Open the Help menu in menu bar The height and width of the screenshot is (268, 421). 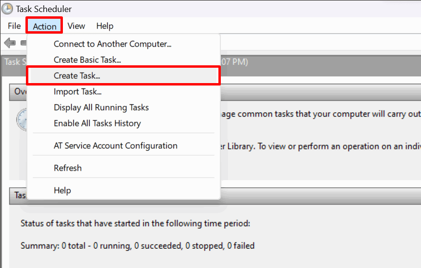pyautogui.click(x=105, y=26)
